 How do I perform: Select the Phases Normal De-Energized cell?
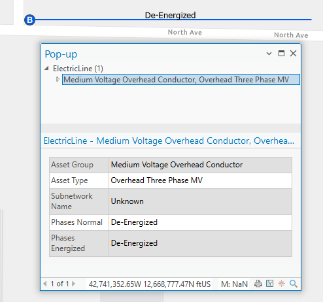pyautogui.click(x=200, y=222)
